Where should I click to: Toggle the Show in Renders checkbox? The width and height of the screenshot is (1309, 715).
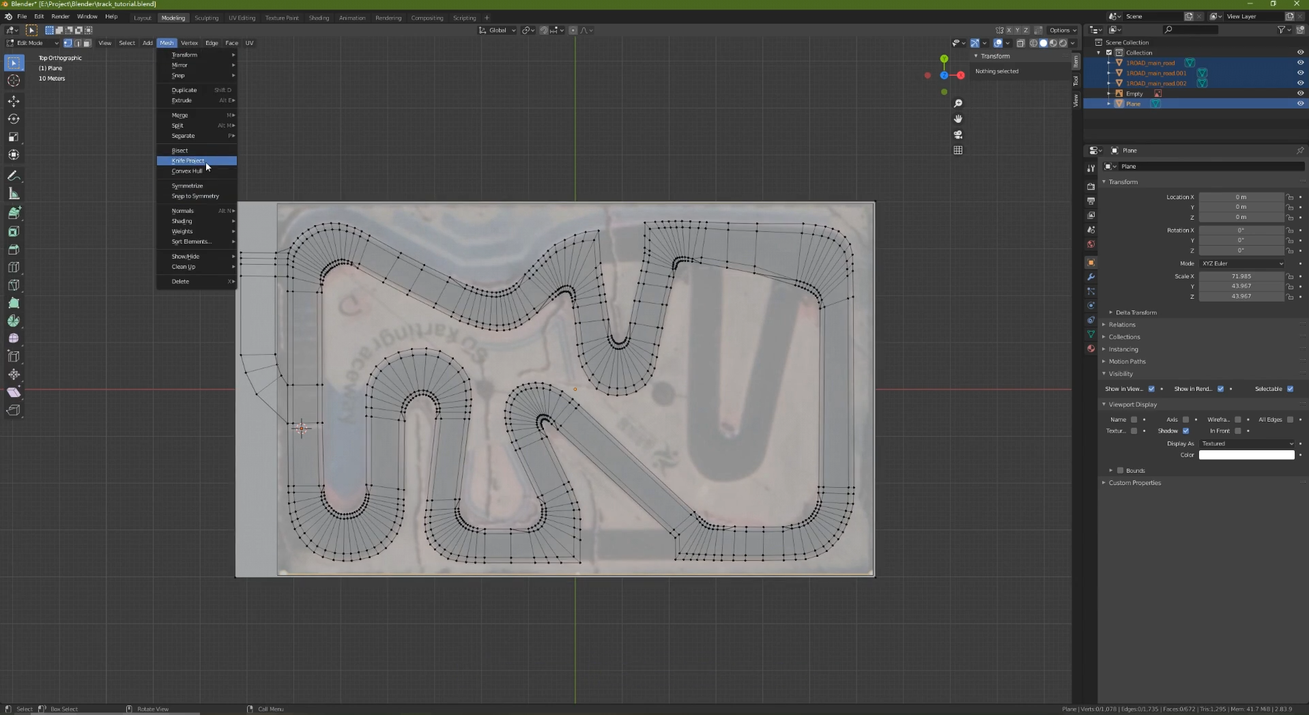point(1220,389)
